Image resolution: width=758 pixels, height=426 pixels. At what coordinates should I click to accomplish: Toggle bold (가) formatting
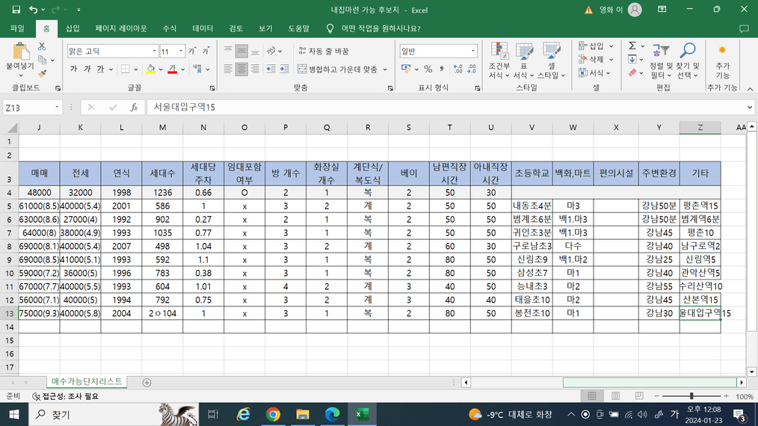73,70
